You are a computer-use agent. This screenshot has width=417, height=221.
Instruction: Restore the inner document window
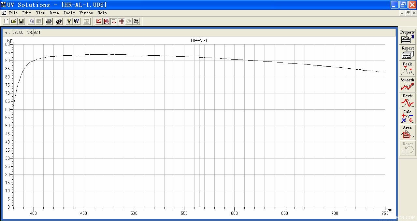pyautogui.click(x=408, y=13)
